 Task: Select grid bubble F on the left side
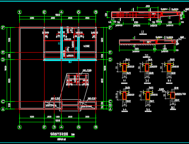[3, 28]
